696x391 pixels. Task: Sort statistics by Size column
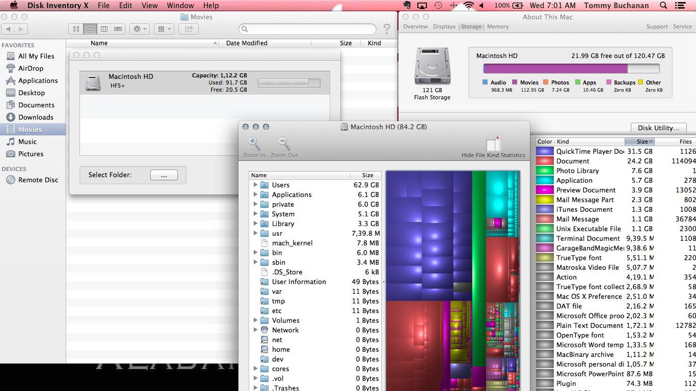pos(640,142)
